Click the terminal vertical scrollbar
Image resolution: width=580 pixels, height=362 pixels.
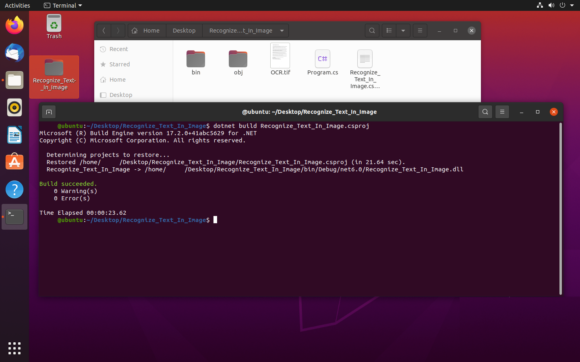(560, 208)
